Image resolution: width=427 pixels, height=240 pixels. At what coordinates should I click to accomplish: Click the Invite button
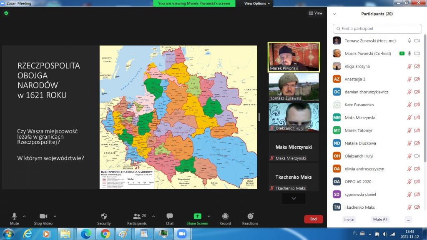349,219
